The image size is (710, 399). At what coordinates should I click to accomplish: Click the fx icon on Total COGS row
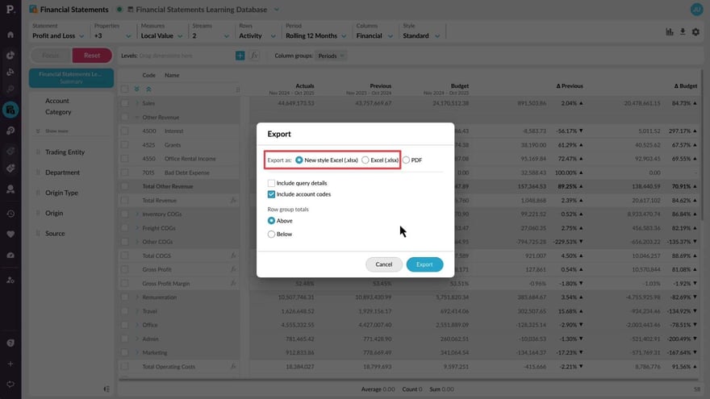click(233, 256)
